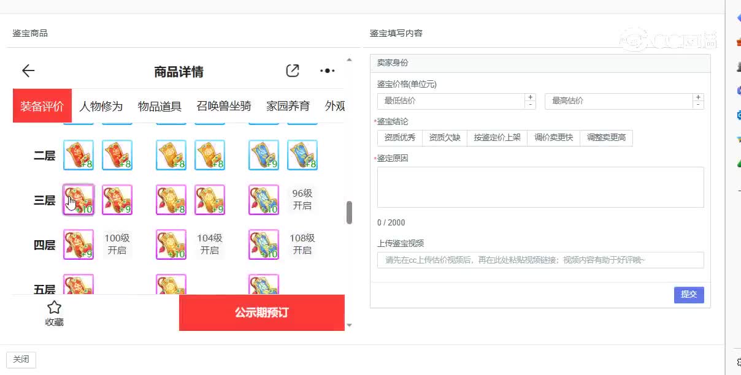Screen dimensions: 741x375
Task: Choose 资质优秀 conclusion option
Action: coord(400,138)
